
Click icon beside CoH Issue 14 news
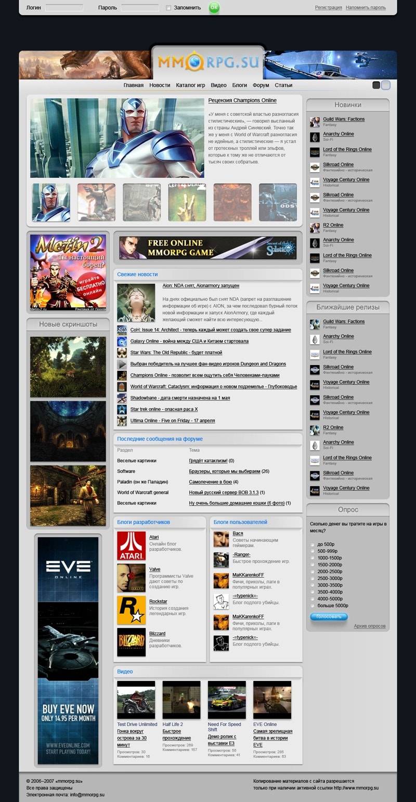(x=122, y=330)
